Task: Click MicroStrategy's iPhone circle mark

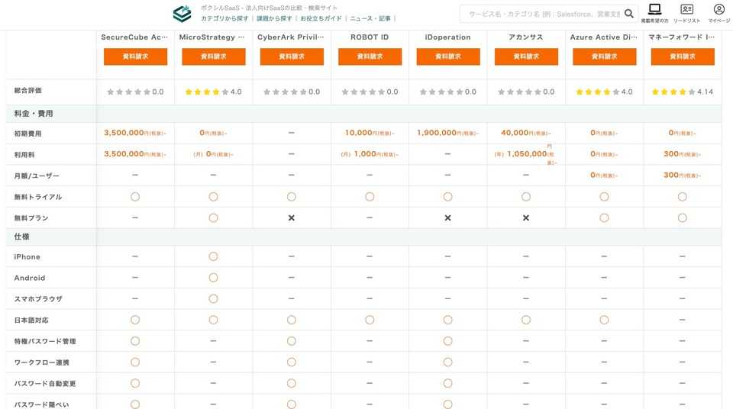Action: pyautogui.click(x=213, y=256)
